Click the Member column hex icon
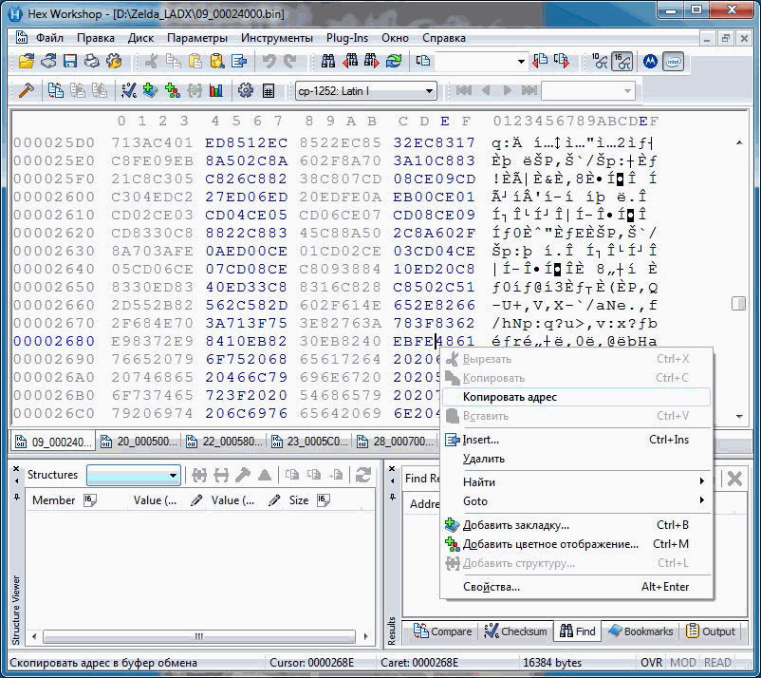This screenshot has width=761, height=678. [90, 499]
